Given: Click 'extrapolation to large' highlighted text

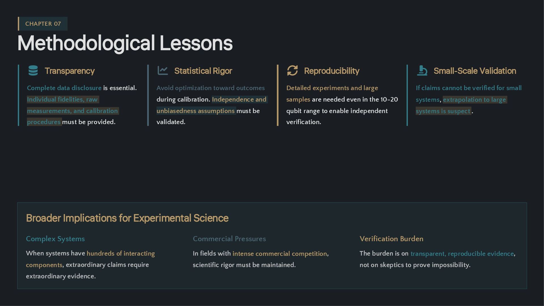Looking at the screenshot, I should click(x=474, y=100).
